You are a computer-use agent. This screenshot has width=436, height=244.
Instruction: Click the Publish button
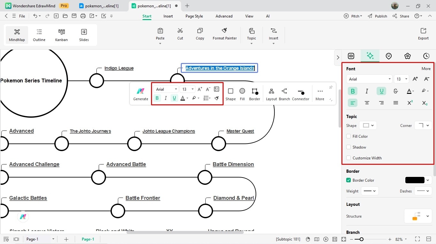point(378,16)
